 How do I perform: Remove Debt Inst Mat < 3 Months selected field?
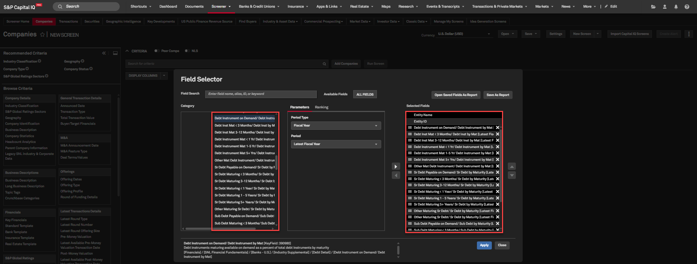pos(497,134)
